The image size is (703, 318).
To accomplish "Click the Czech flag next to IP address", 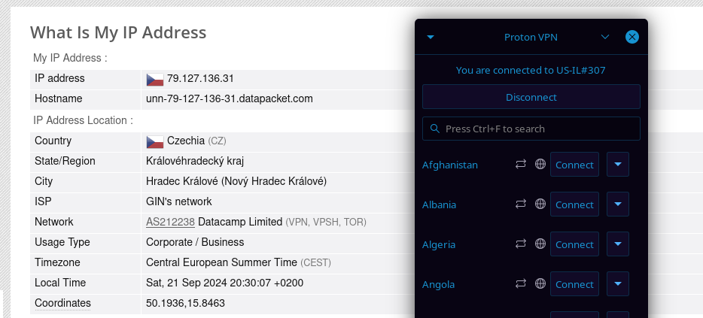I will pyautogui.click(x=155, y=79).
